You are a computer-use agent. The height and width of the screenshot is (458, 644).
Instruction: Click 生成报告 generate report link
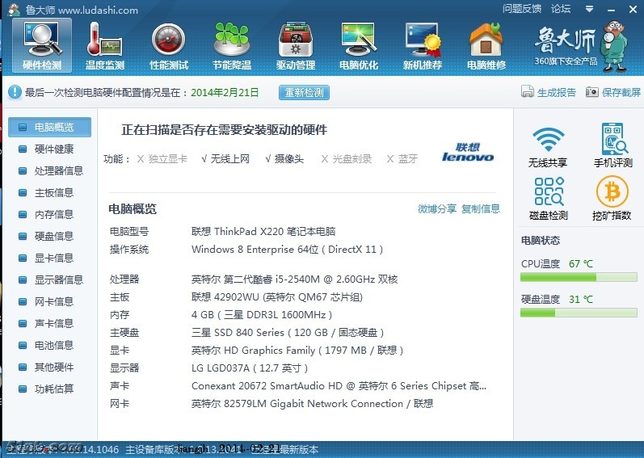coord(549,93)
